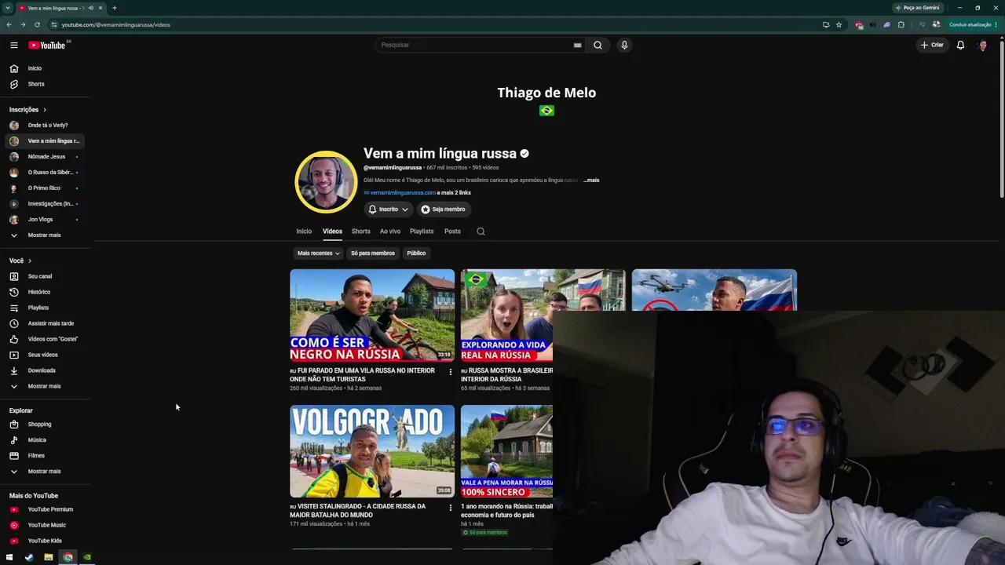
Task: Filter videos by Público chip
Action: tap(416, 253)
